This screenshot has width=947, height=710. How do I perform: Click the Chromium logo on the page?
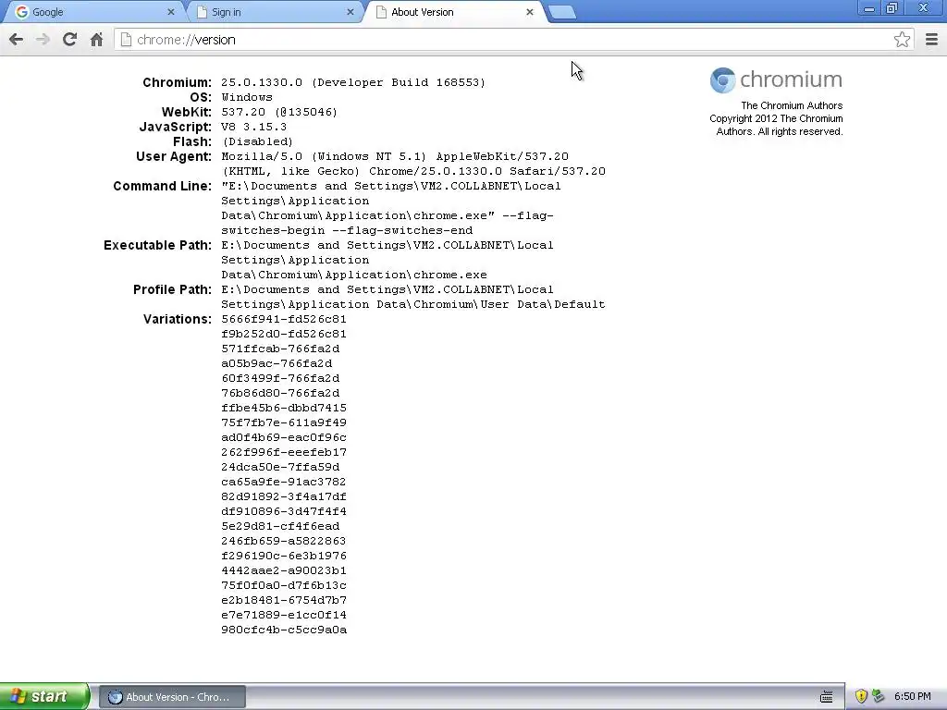tap(776, 80)
